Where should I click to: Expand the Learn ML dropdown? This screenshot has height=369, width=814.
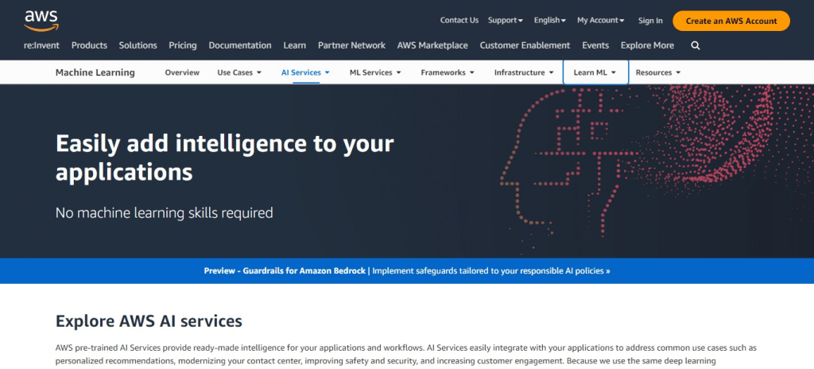click(x=595, y=72)
